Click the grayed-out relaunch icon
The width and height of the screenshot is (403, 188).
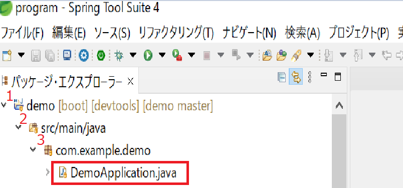tap(236, 55)
